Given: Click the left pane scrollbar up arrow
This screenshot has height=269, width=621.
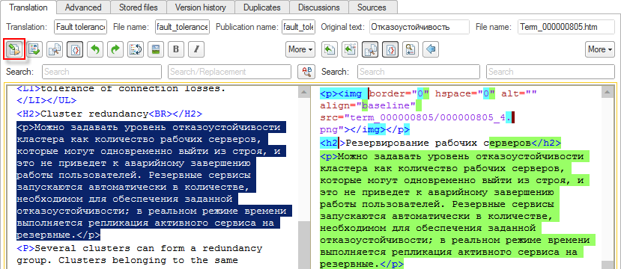Looking at the screenshot, I should click(x=304, y=93).
